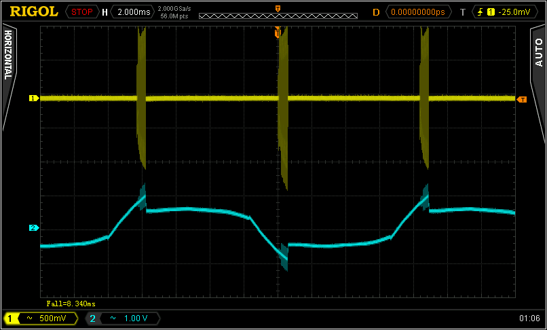Screen dimensions: 547x330
Task: Select the Fall=8.340ms measurement readout
Action: pos(71,304)
